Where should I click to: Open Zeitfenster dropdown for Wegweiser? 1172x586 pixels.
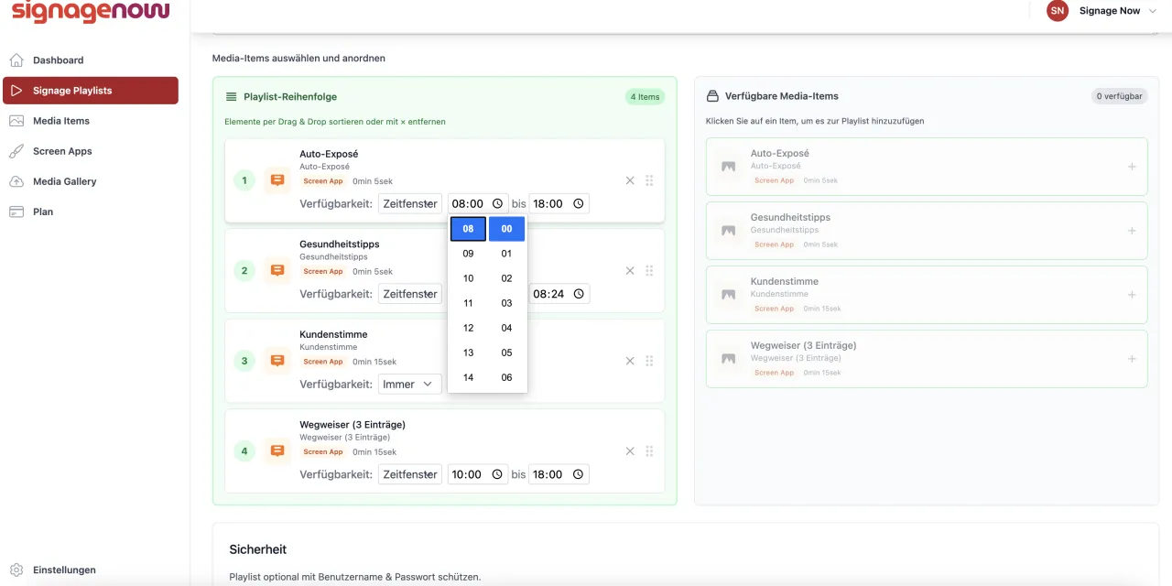coord(409,474)
